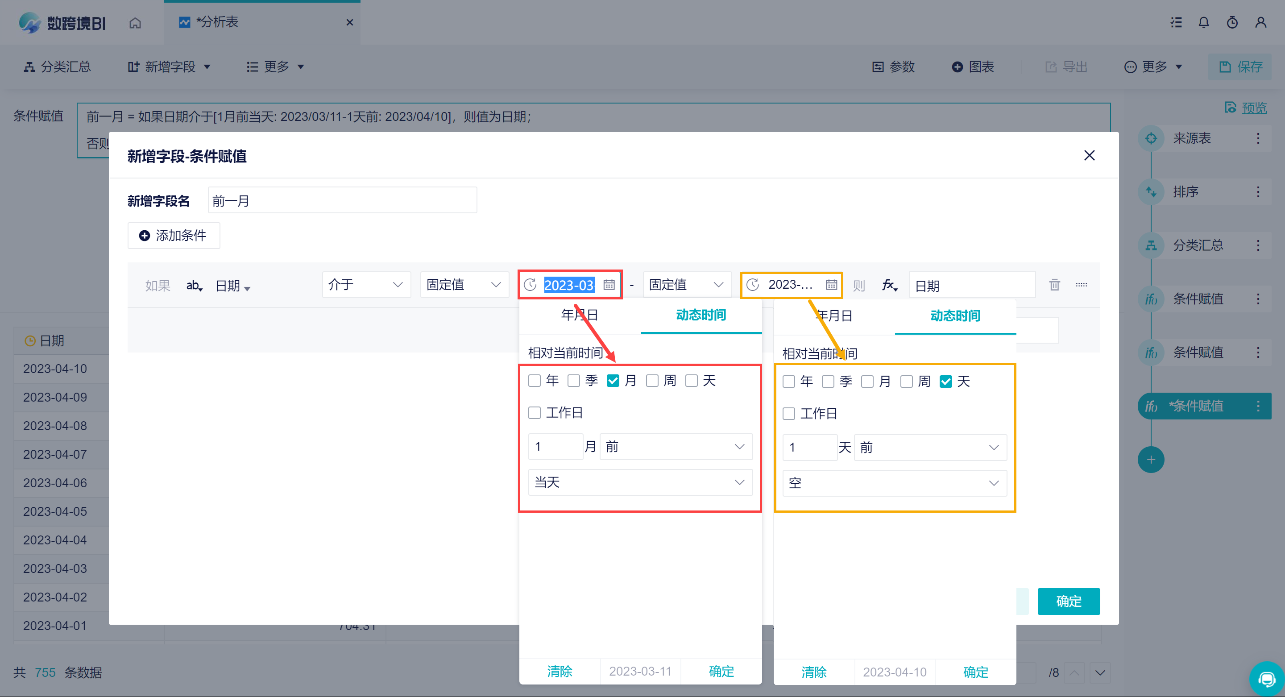This screenshot has width=1285, height=697.
Task: Click the user profile icon
Action: pos(1260,22)
